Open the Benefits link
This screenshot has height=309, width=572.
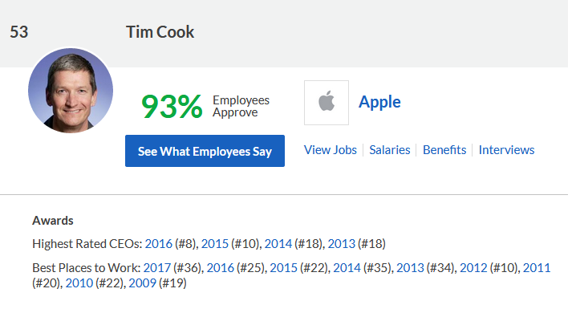[x=444, y=150]
